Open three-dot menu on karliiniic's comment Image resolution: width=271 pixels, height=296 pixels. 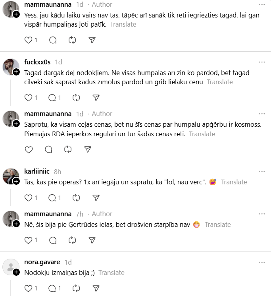[x=262, y=171]
